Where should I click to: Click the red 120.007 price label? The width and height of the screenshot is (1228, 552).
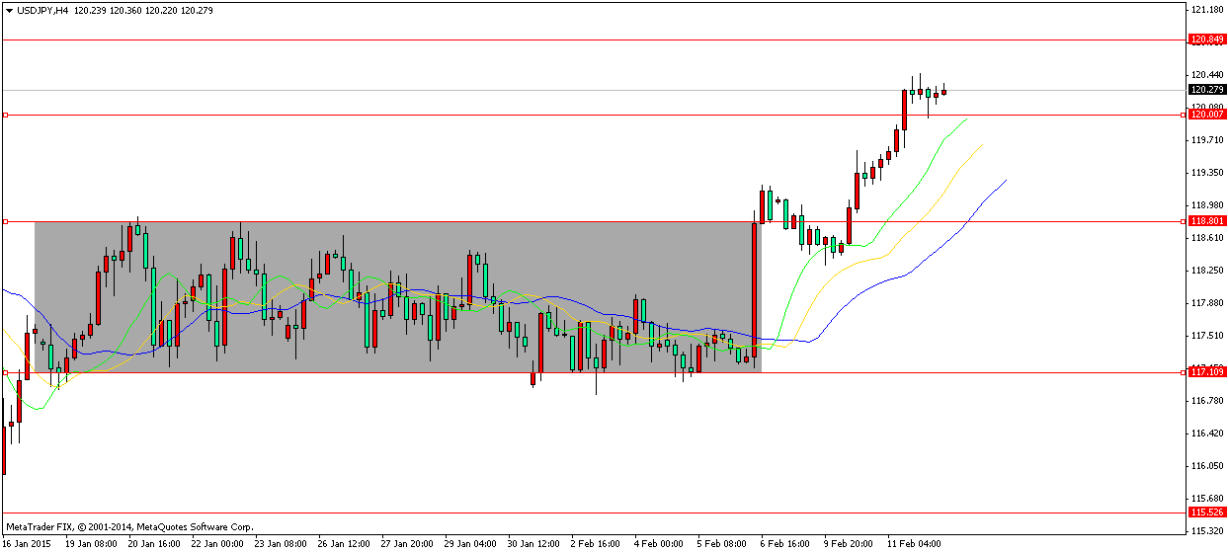1207,115
